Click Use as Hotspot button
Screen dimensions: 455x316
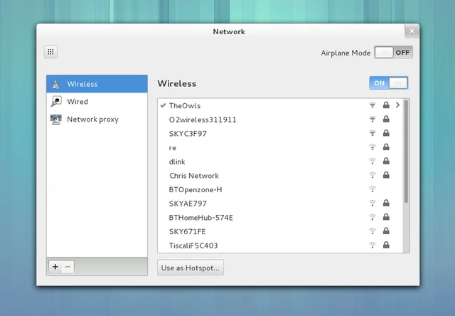tap(191, 268)
